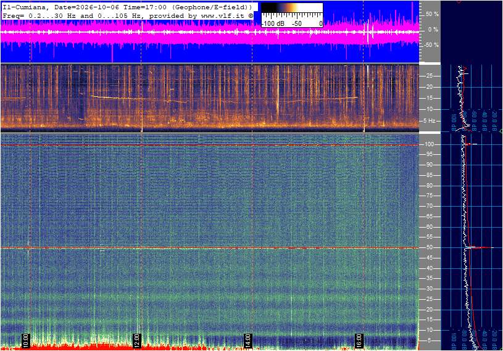This screenshot has height=351, width=503.
Task: Click the "80" Hz label on E-field axis
Action: (x=429, y=186)
